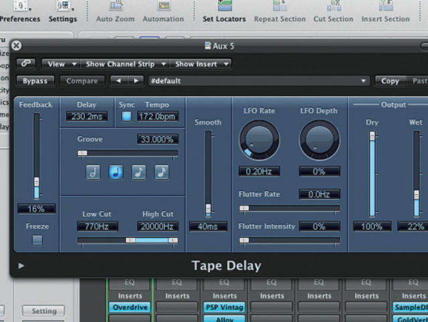Open the Preferences toolbar icon
Image resolution: width=428 pixels, height=322 pixels.
(21, 5)
